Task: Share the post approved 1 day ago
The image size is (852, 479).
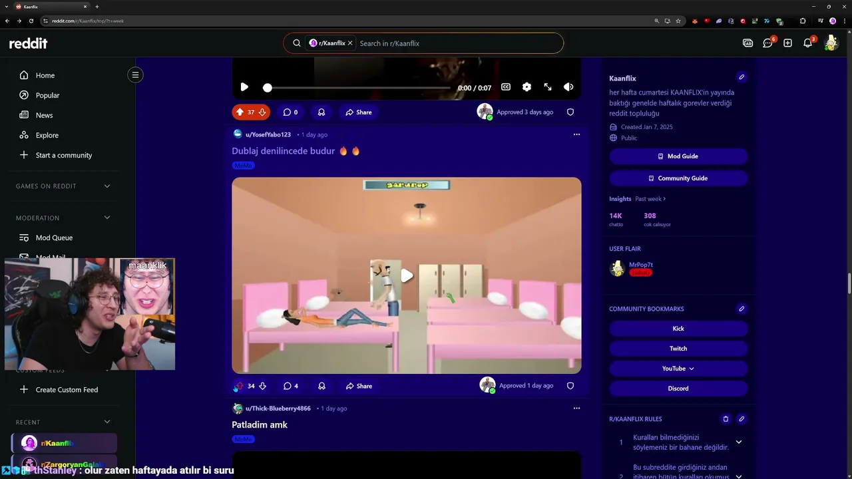Action: click(358, 386)
